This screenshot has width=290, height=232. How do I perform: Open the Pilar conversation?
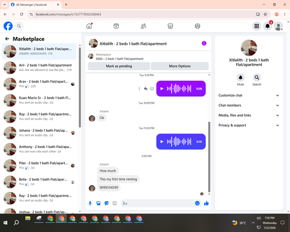pos(39,165)
